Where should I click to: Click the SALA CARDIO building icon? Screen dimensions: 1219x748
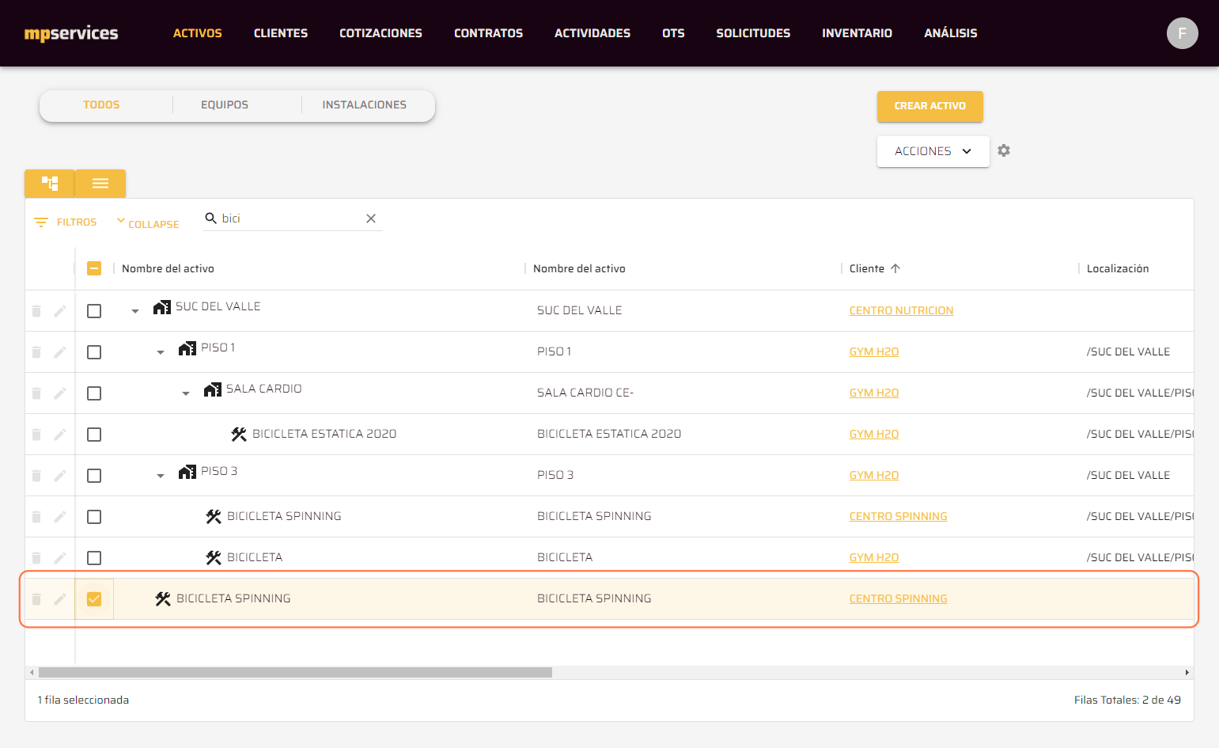point(213,389)
